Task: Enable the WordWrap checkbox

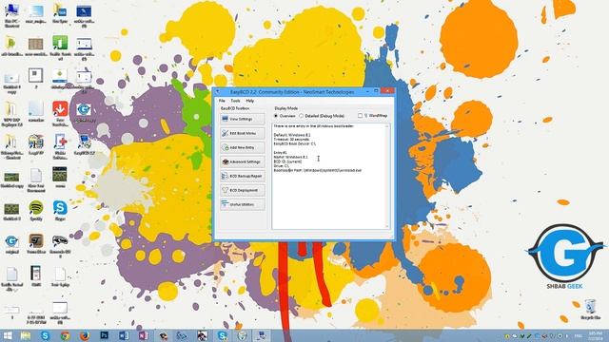Action: tap(372, 116)
